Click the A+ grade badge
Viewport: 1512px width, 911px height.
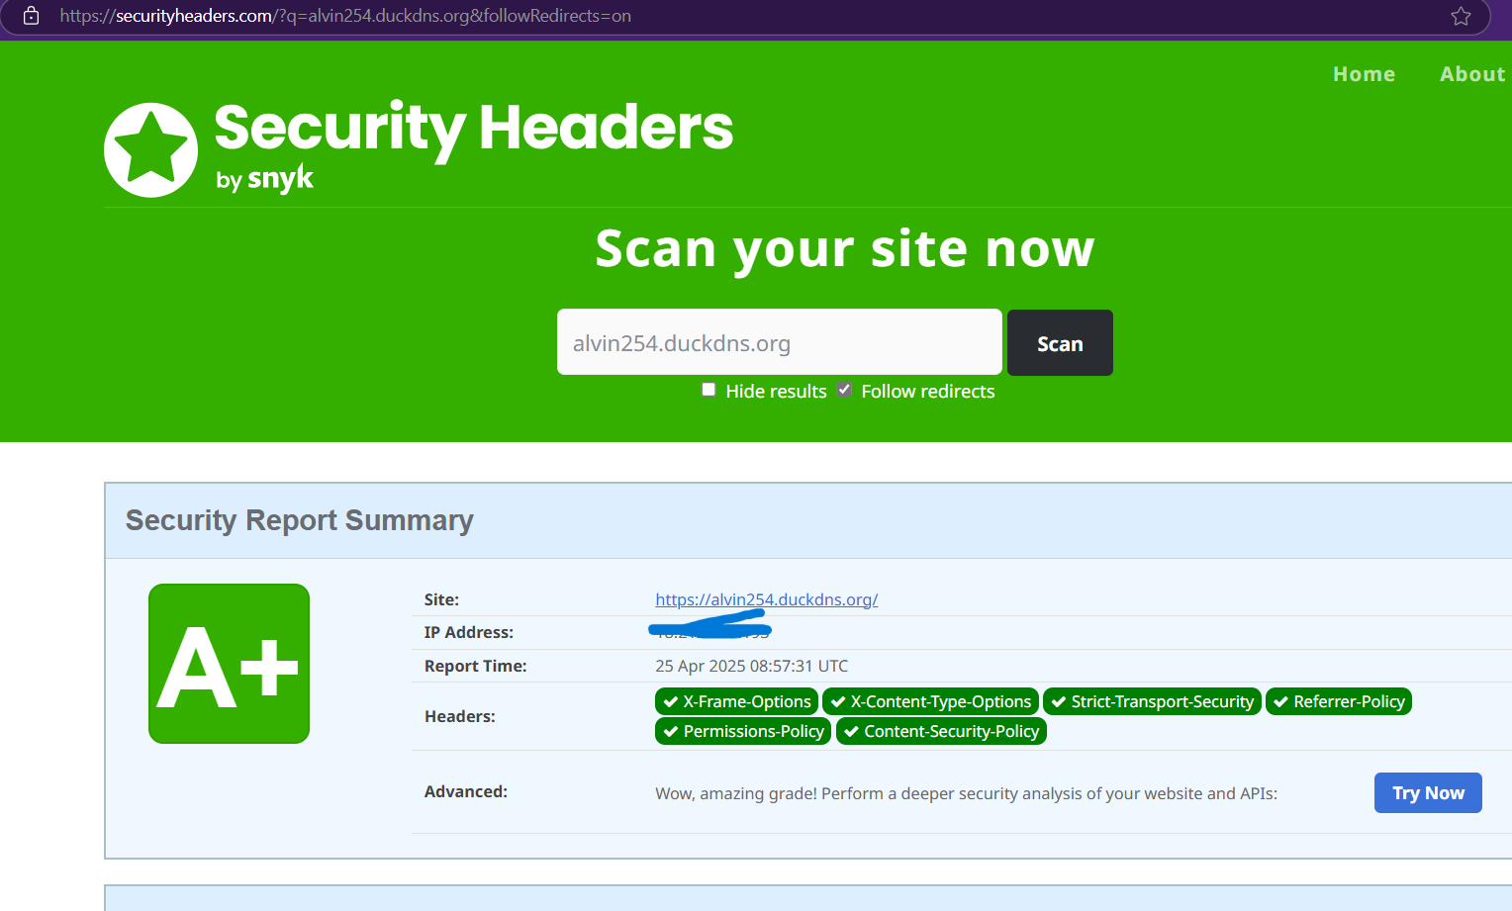229,664
